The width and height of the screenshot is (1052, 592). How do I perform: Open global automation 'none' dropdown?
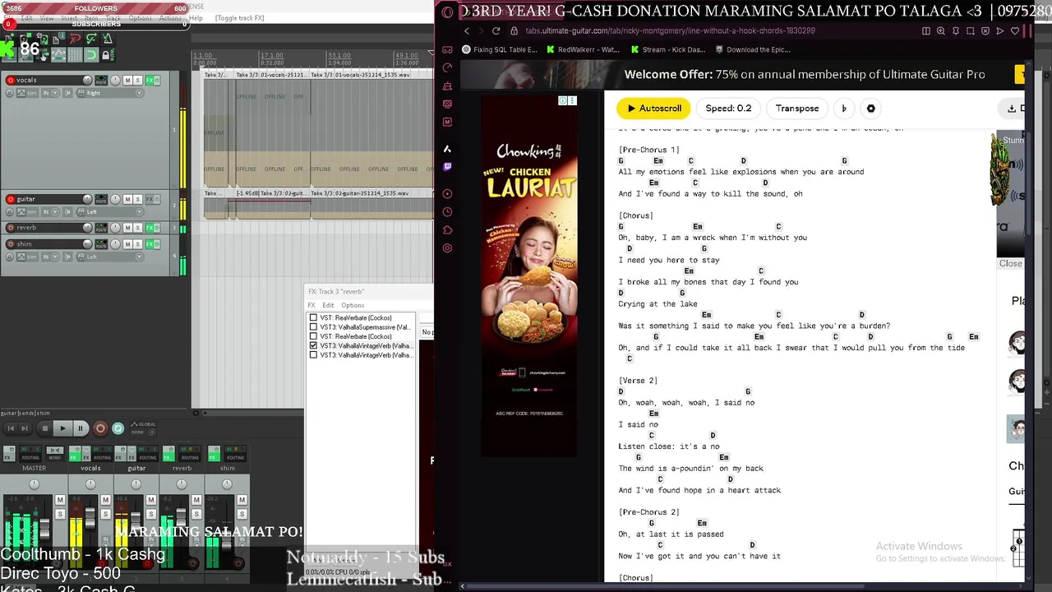tap(143, 432)
